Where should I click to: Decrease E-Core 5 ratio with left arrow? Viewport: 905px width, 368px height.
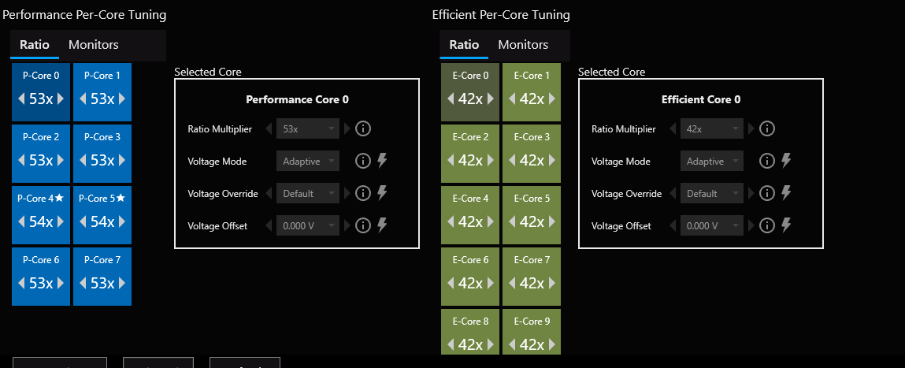point(512,221)
